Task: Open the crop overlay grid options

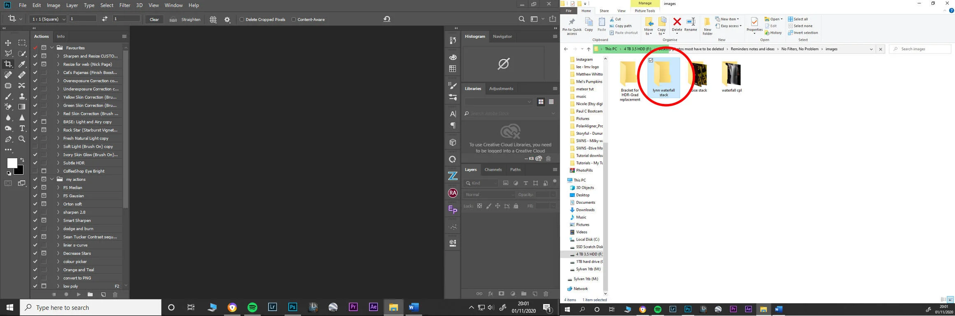Action: [x=213, y=19]
